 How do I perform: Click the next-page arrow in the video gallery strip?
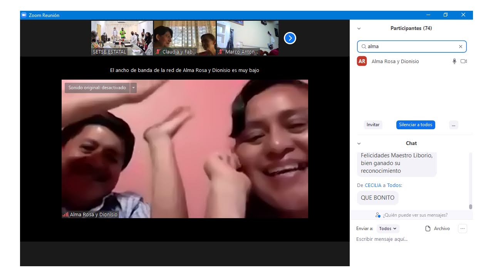290,38
